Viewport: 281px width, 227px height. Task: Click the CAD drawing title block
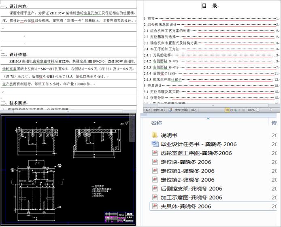(119, 217)
